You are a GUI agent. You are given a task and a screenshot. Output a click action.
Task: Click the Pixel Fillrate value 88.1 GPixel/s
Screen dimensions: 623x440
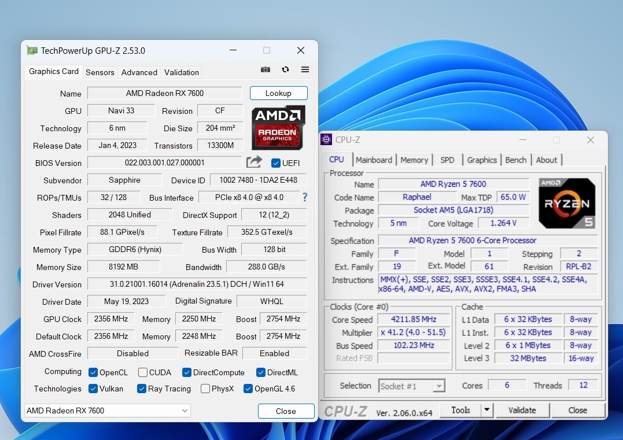point(123,232)
